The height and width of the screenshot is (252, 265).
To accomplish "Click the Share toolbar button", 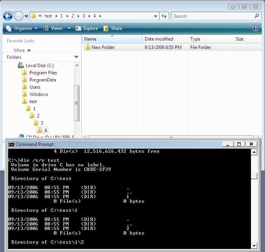I will (113, 28).
